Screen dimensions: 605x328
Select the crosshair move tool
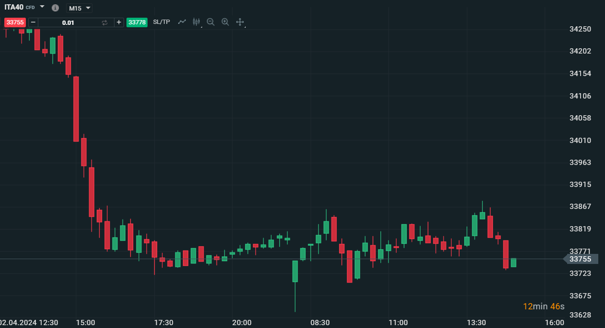pyautogui.click(x=240, y=22)
